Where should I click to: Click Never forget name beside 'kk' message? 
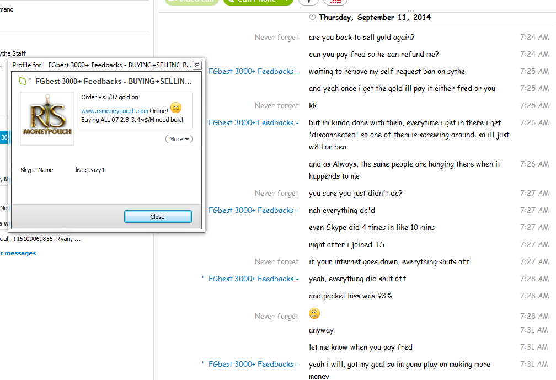click(x=276, y=106)
